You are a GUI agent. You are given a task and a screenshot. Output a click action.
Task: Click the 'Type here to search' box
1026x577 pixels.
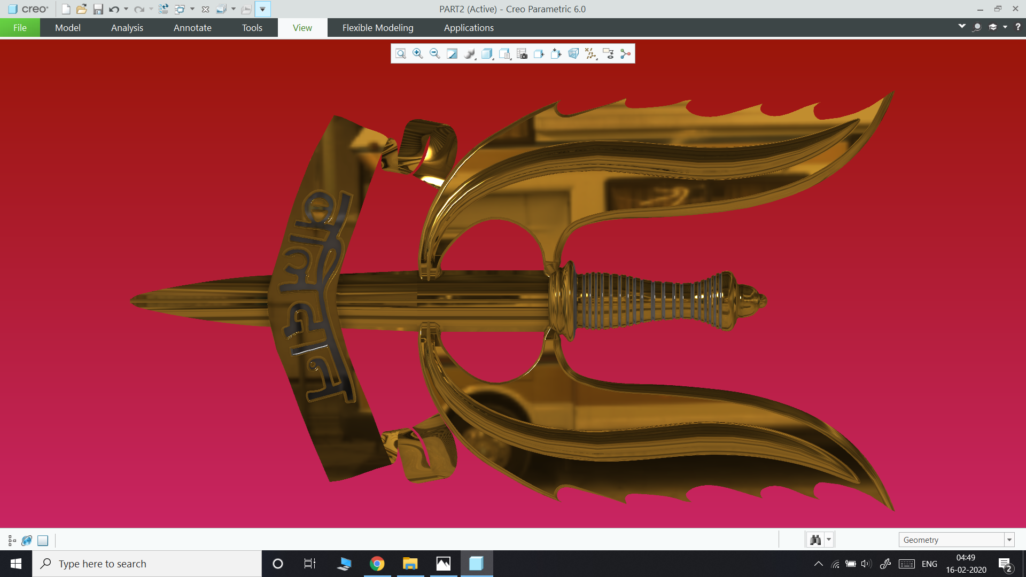pyautogui.click(x=147, y=564)
